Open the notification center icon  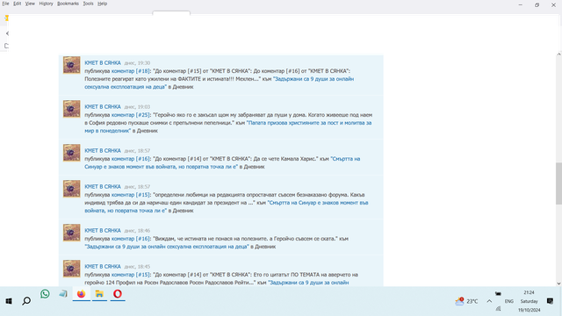click(x=551, y=301)
